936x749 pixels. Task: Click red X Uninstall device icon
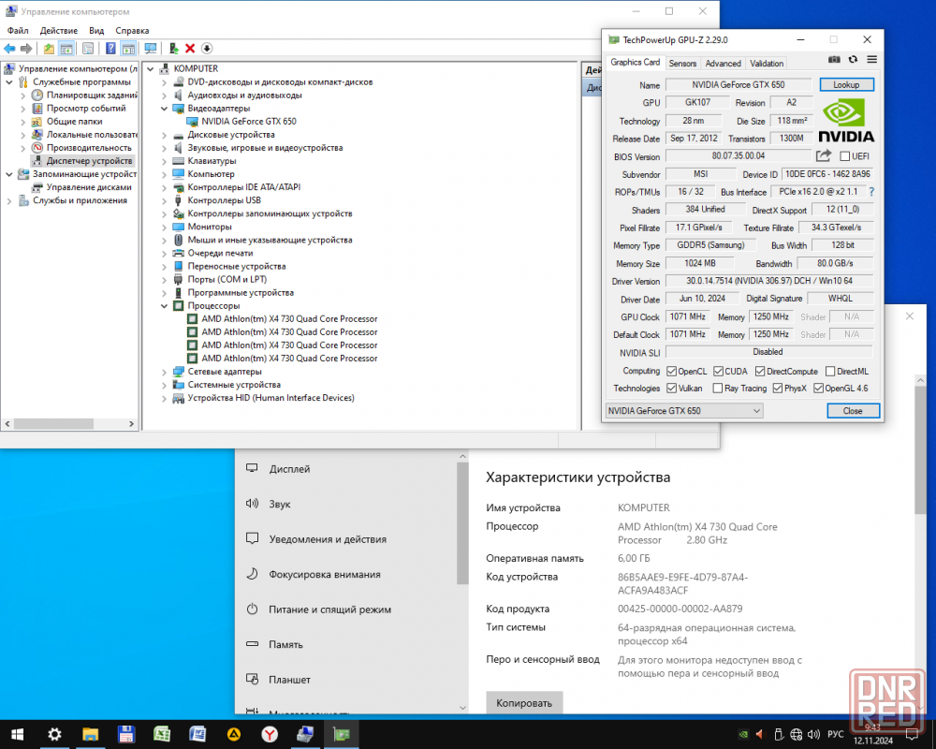(190, 49)
